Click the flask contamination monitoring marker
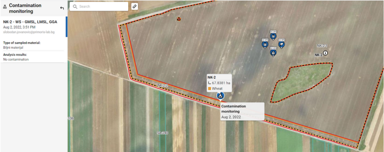This screenshot has height=152, width=384. pos(220,95)
